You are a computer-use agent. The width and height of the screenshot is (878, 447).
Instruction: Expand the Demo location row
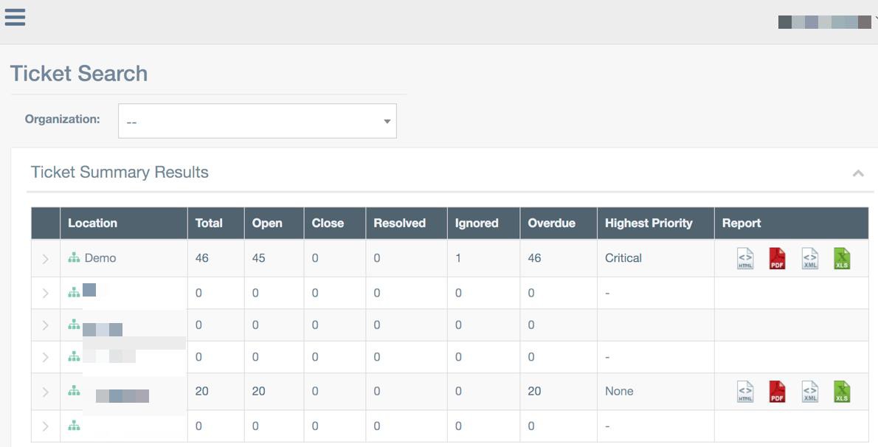tap(46, 259)
